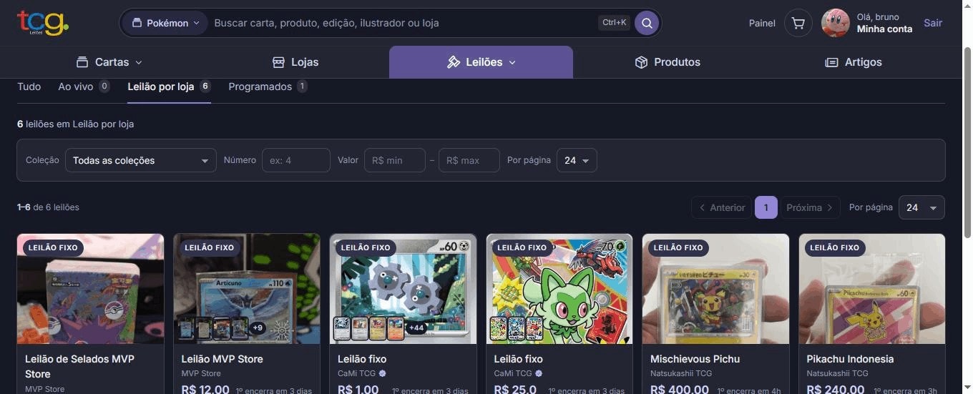Image resolution: width=973 pixels, height=394 pixels.
Task: Click the +44 more cards badge
Action: pyautogui.click(x=417, y=328)
